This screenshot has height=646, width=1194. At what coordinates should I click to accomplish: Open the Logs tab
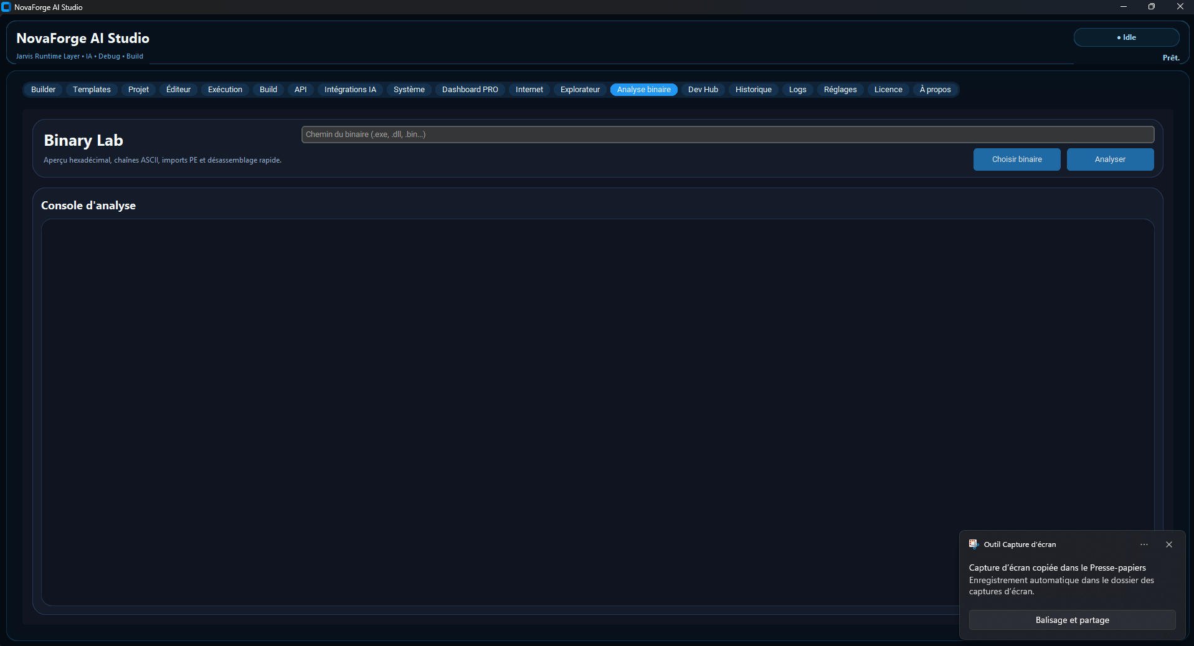(x=798, y=90)
